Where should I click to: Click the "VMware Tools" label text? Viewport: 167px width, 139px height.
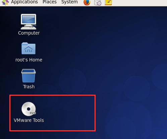(x=29, y=120)
